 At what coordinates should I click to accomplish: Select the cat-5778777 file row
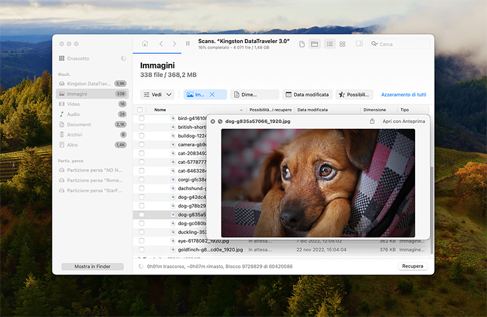[x=170, y=162]
